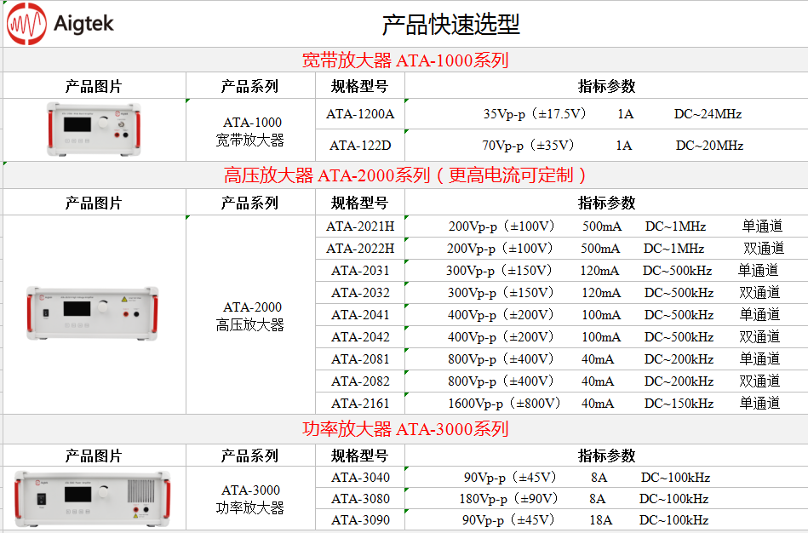Click the 1600Vp-p (±800V) value cell
This screenshot has height=533, width=808.
(511, 404)
